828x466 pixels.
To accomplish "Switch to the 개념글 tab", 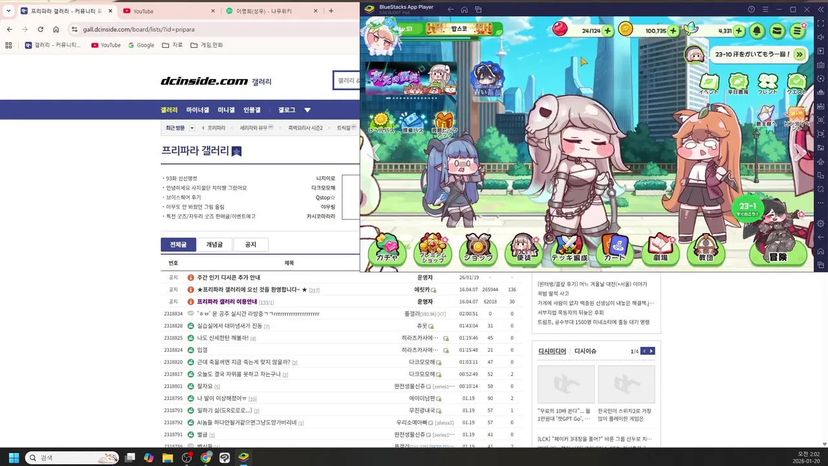I will point(214,245).
